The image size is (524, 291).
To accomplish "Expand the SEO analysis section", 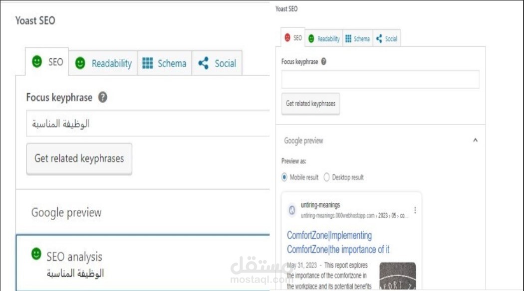I will click(x=143, y=263).
